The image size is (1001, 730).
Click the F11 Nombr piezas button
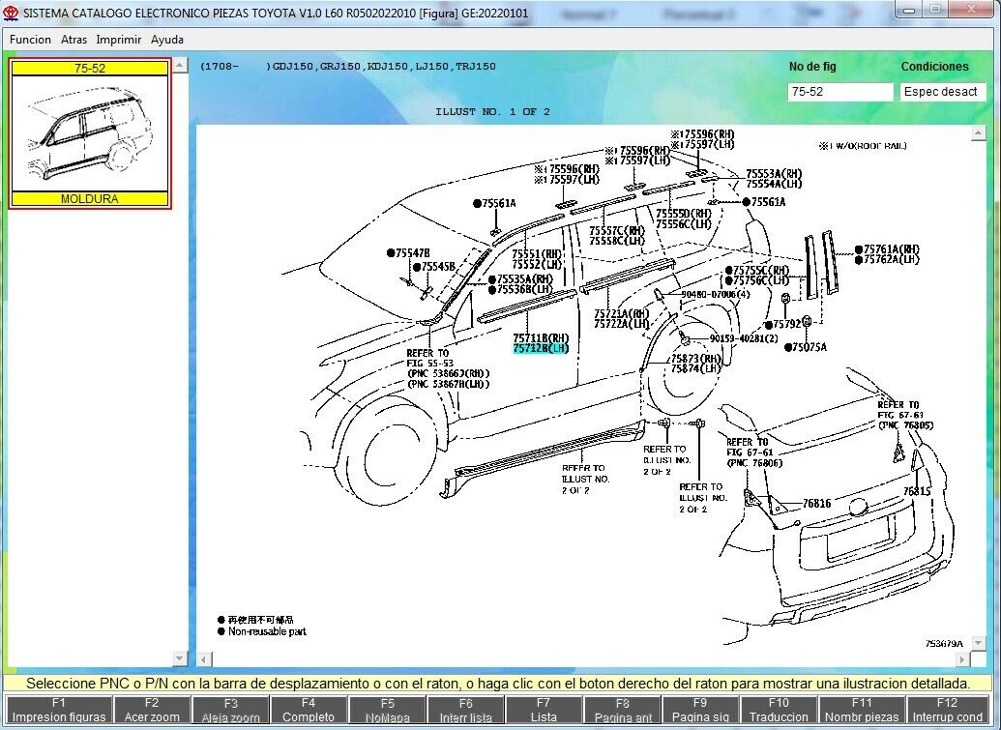point(862,710)
